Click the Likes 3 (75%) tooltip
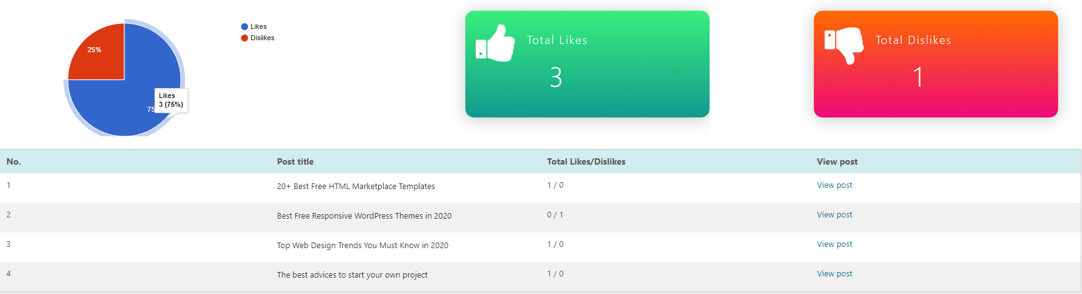 click(171, 100)
